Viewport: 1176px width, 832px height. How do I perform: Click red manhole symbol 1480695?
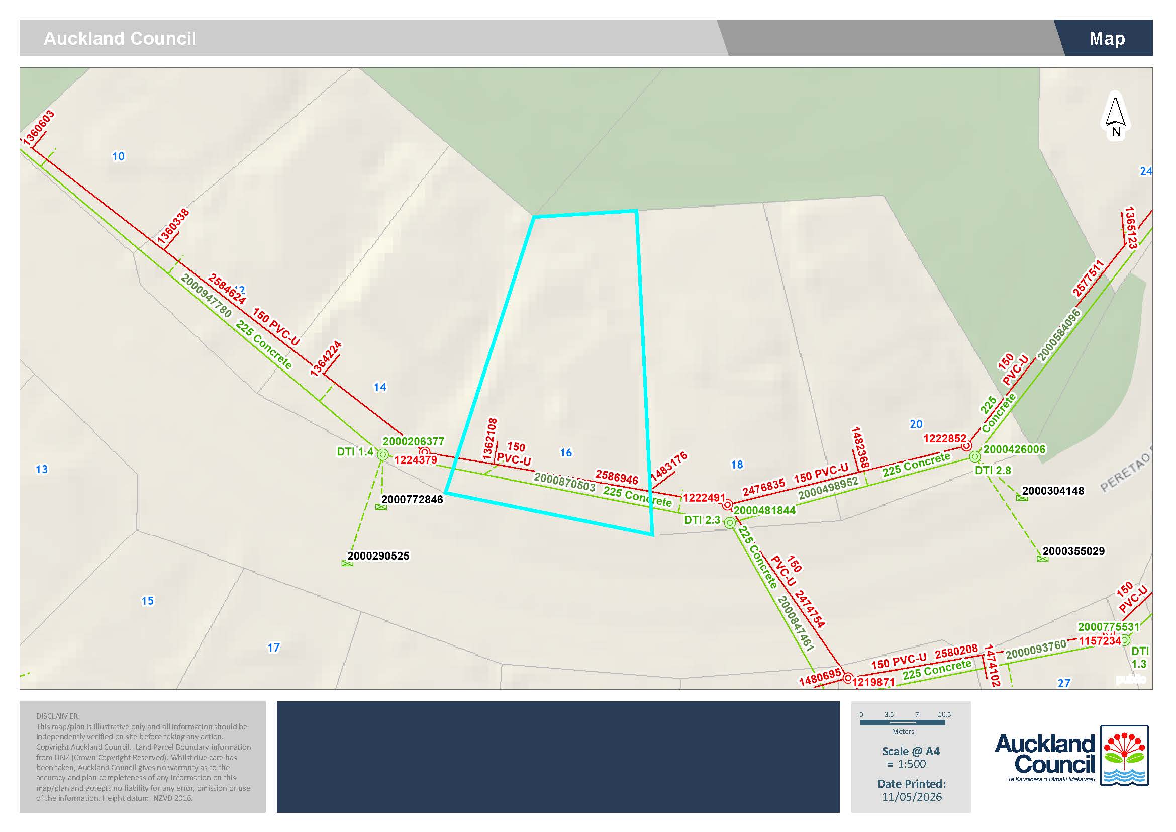click(x=847, y=678)
